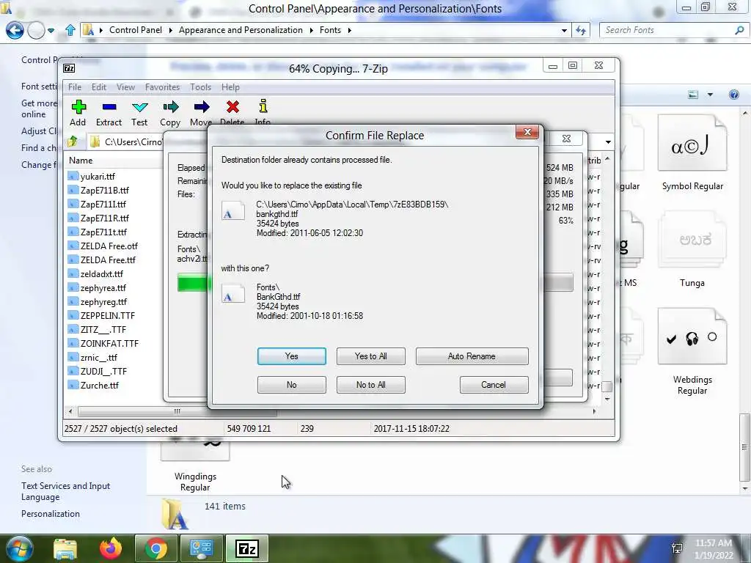The height and width of the screenshot is (563, 751).
Task: Open the Help menu in 7-Zip
Action: point(230,87)
